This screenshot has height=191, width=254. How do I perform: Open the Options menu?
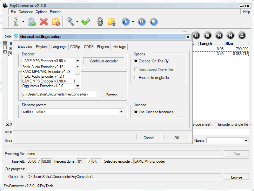pyautogui.click(x=41, y=12)
